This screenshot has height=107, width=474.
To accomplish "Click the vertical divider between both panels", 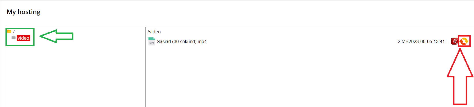I will [146, 67].
